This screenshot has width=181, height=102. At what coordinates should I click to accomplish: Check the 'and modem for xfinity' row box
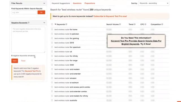[x=52, y=96]
